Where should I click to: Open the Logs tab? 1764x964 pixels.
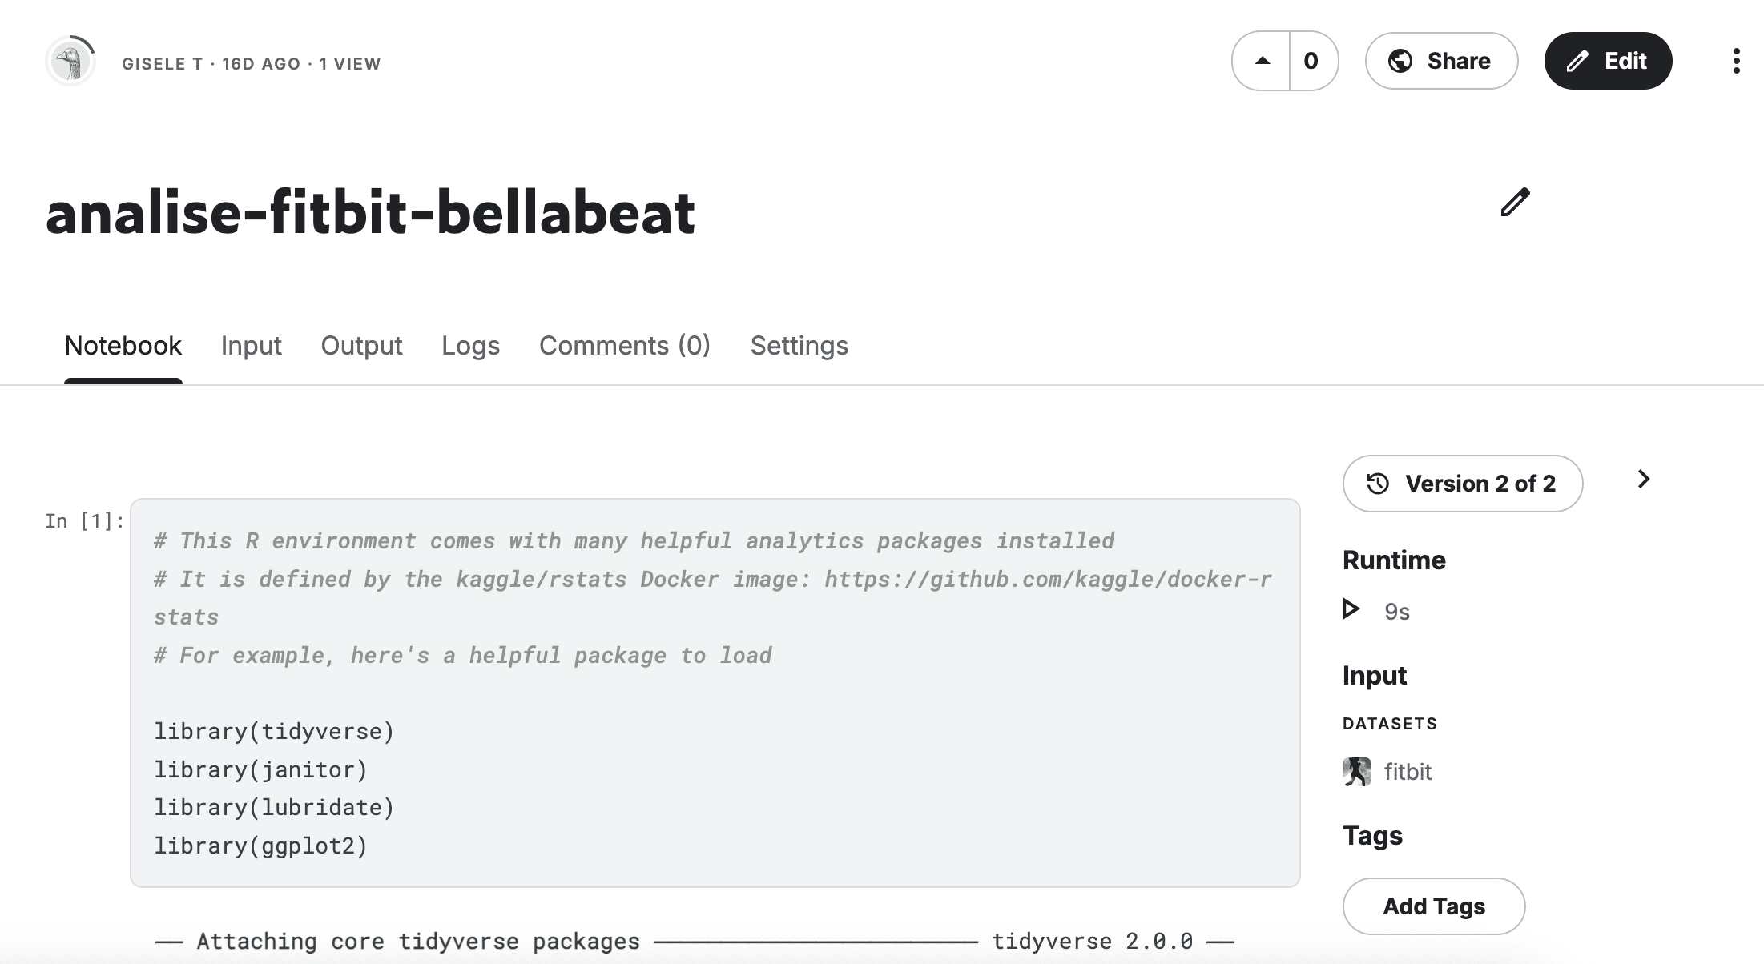[470, 346]
